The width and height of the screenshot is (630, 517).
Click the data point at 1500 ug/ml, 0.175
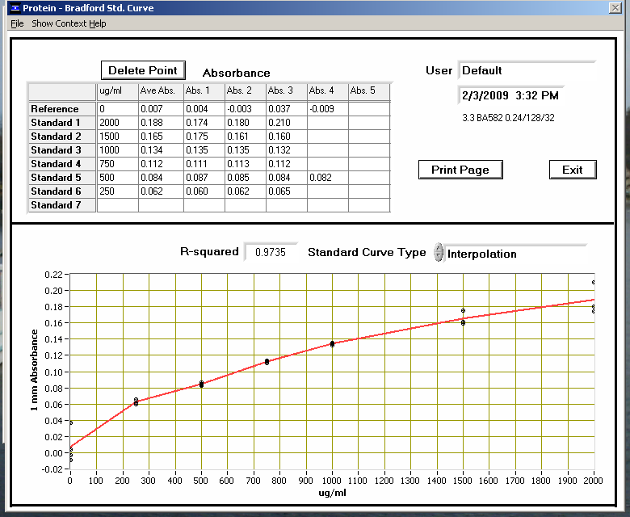pyautogui.click(x=464, y=310)
